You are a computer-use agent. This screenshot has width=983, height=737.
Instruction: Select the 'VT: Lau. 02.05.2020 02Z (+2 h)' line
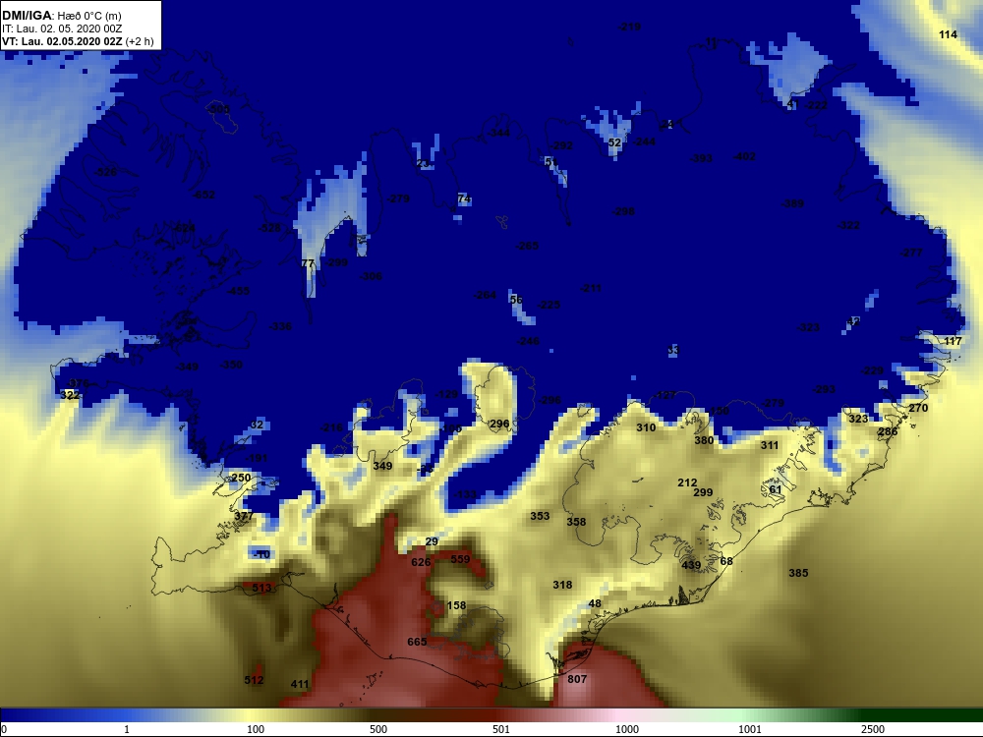[78, 41]
